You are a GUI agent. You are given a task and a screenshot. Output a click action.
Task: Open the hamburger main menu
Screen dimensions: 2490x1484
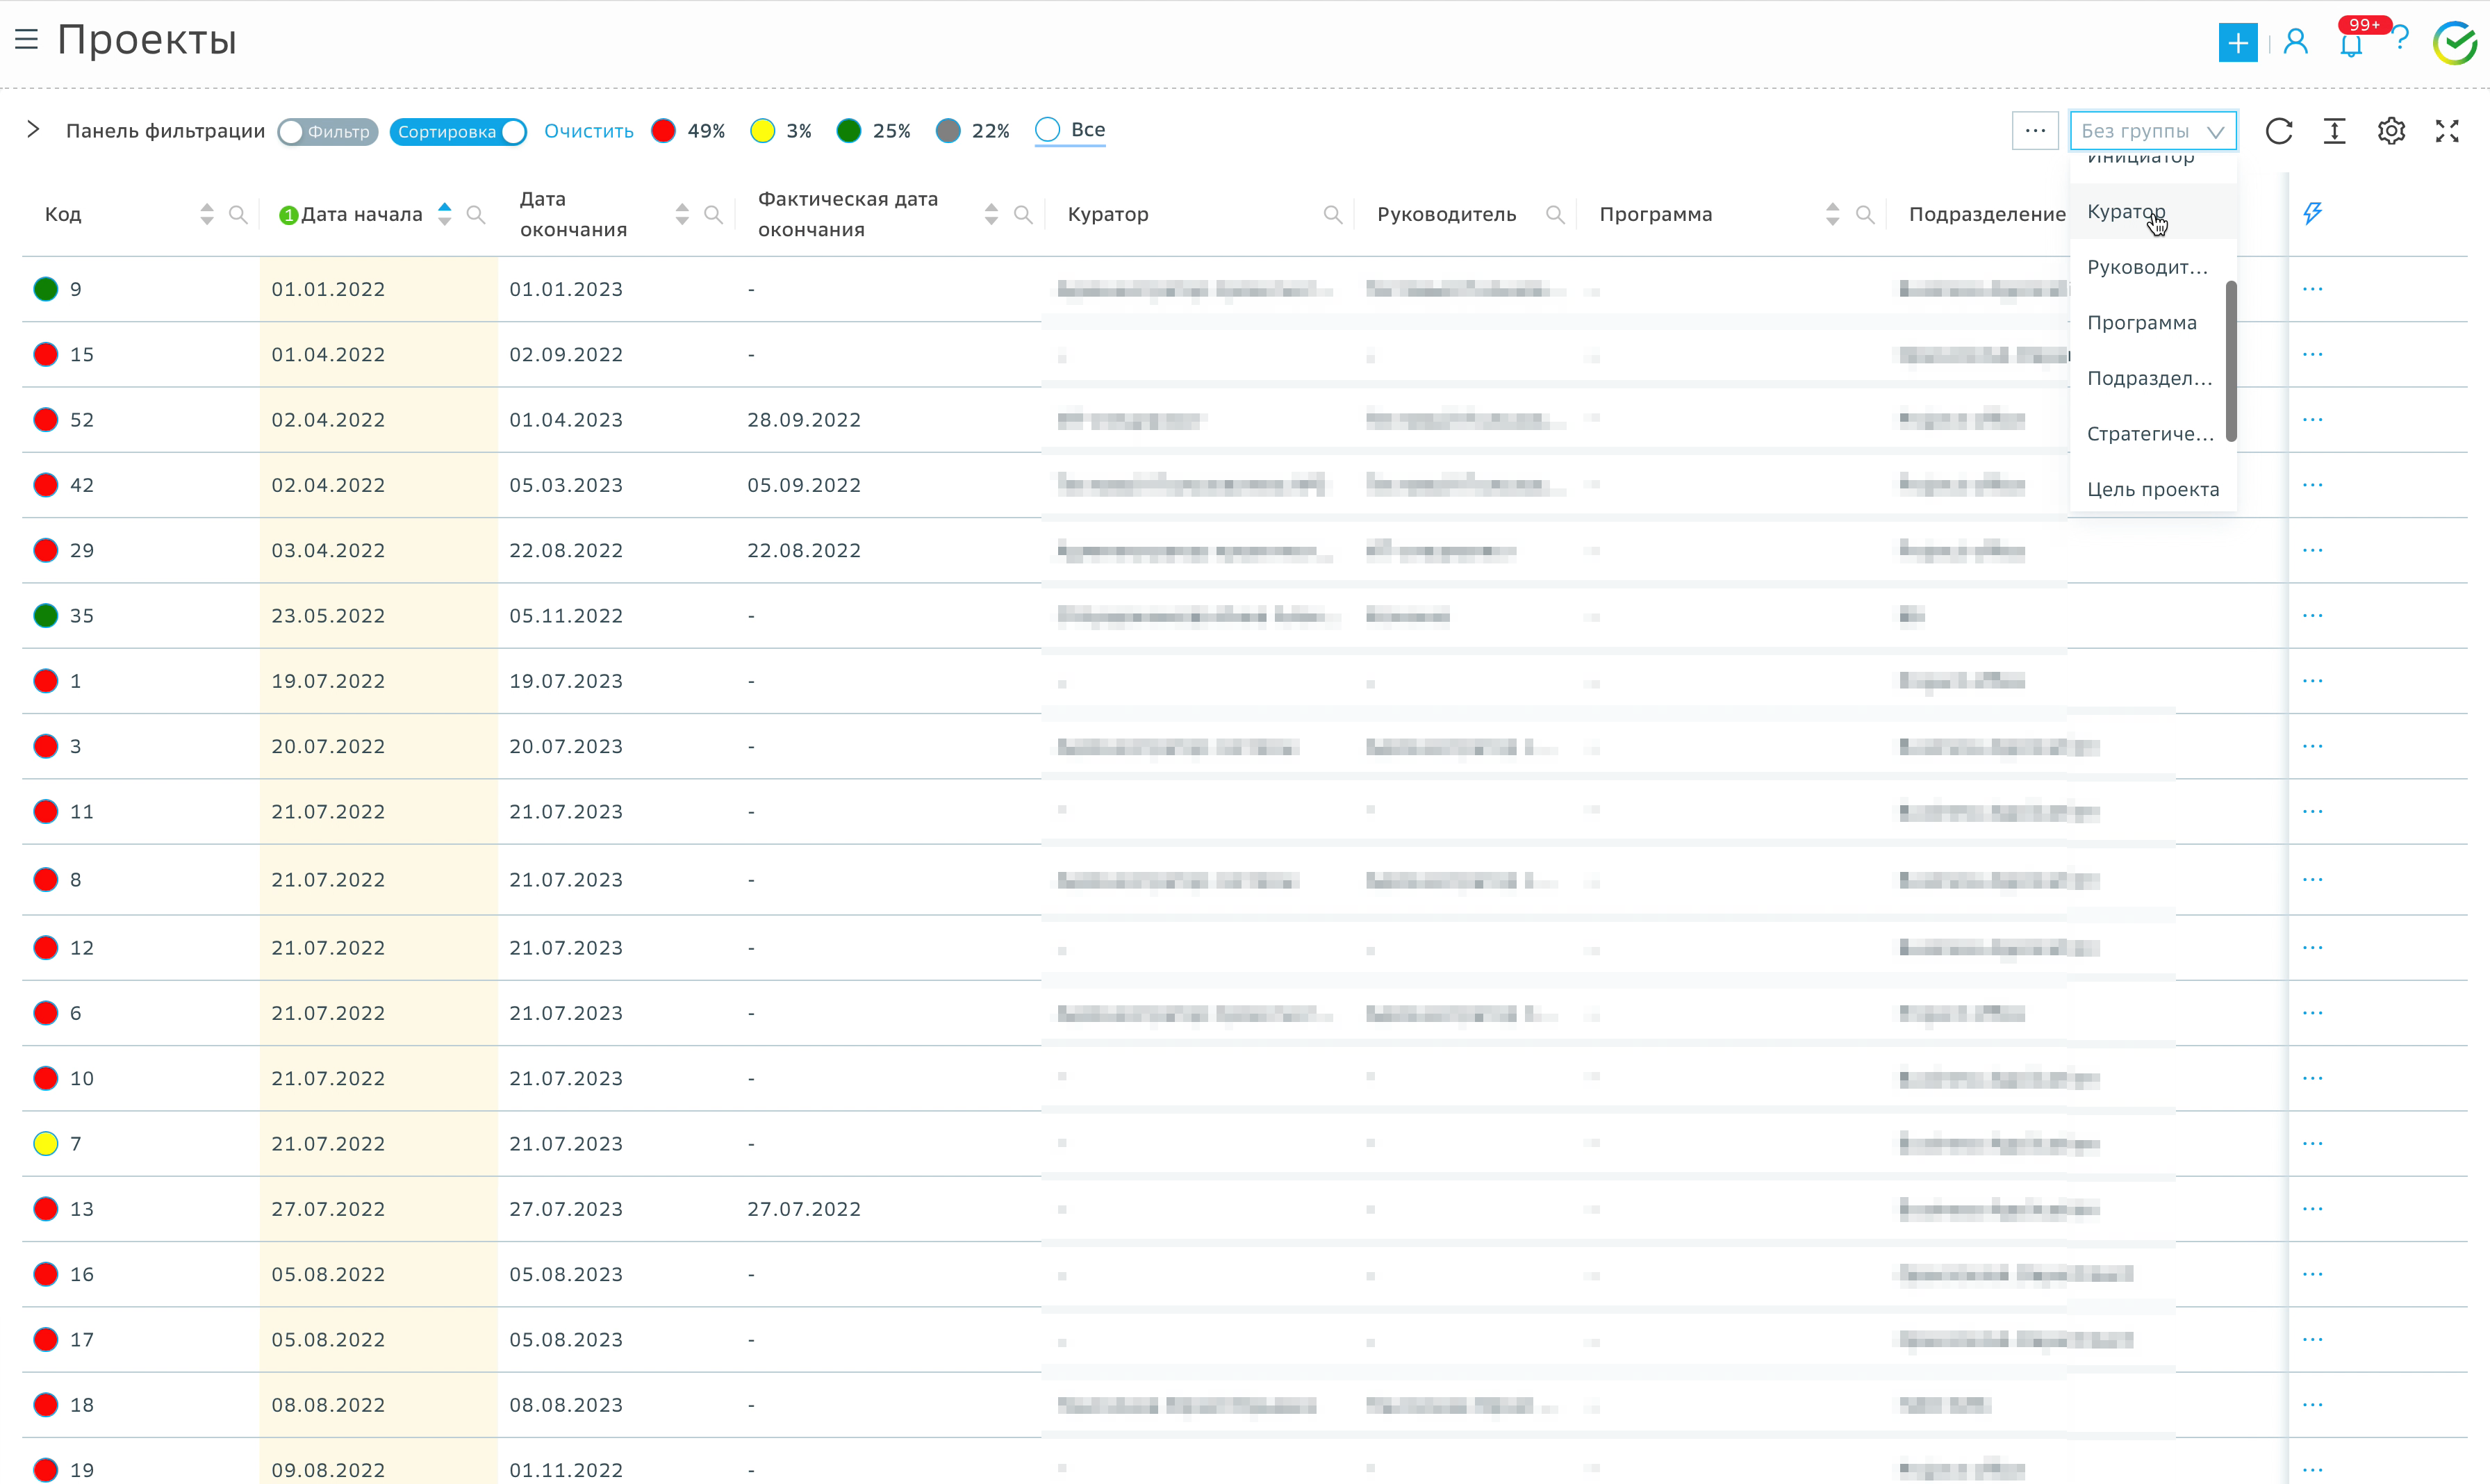(27, 40)
